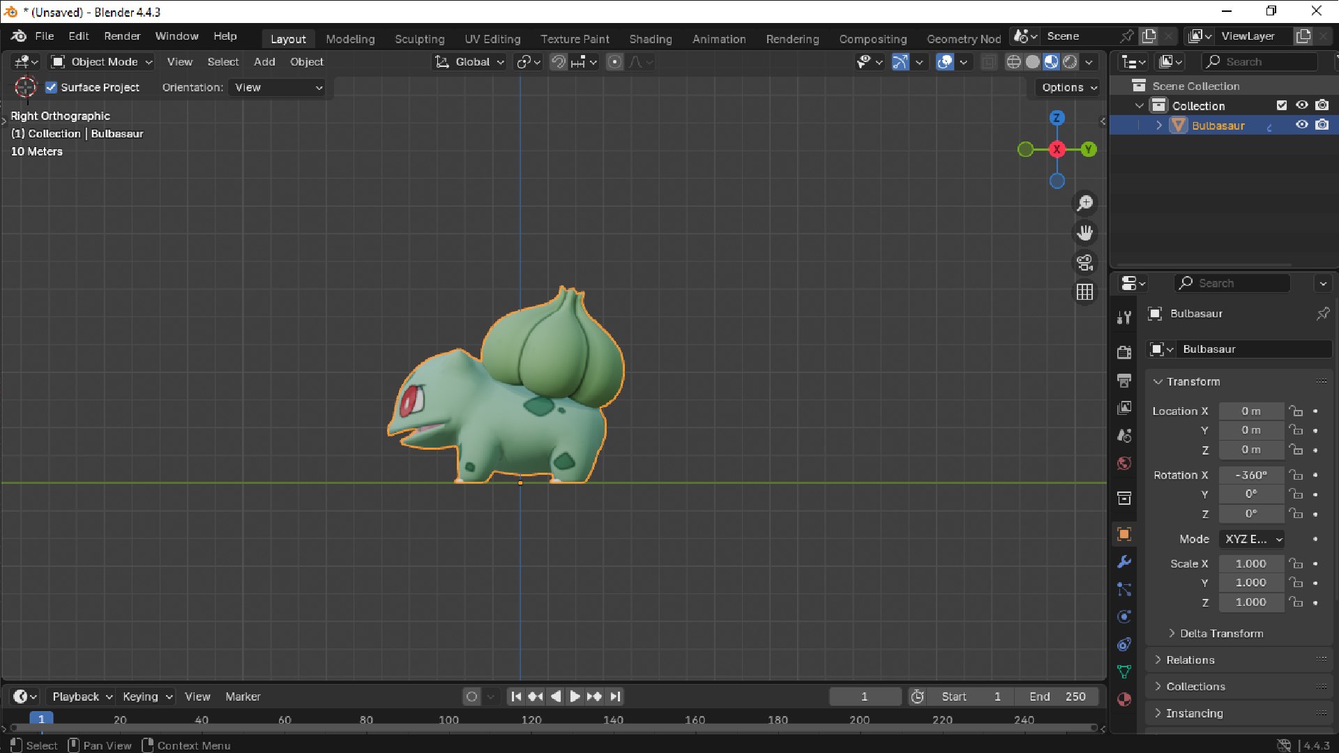Click the zoom magnifier viewport icon

pos(1084,203)
